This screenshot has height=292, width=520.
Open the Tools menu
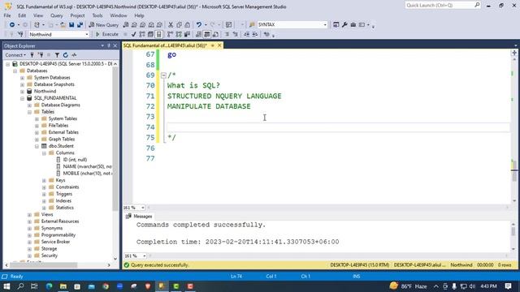(x=97, y=15)
